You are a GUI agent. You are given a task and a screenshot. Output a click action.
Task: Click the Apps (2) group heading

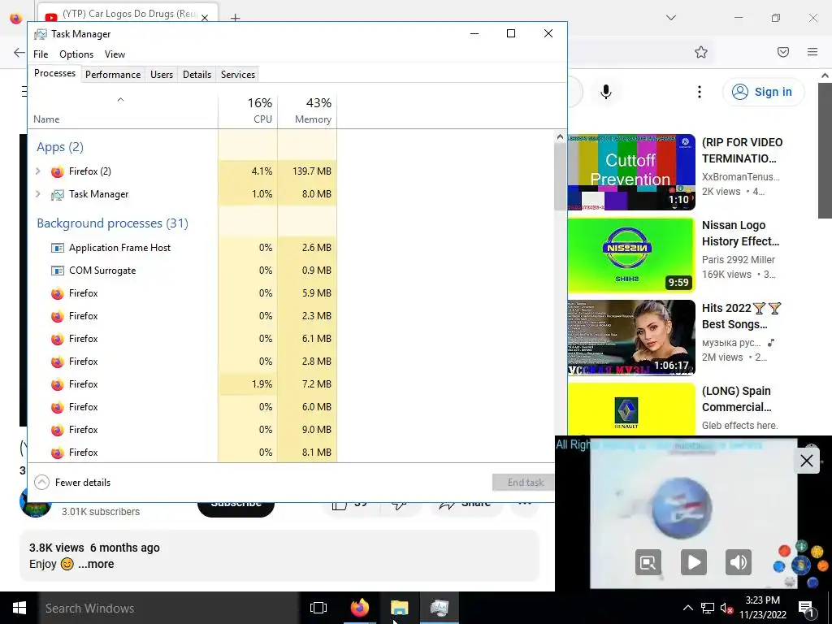click(x=60, y=147)
